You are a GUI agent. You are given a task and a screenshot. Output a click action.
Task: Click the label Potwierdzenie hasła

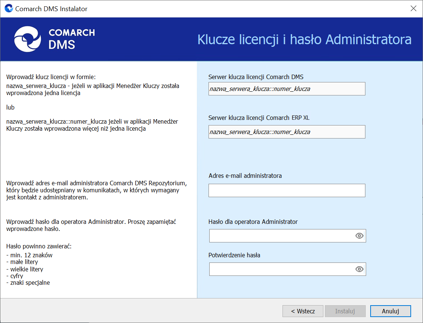234,255
